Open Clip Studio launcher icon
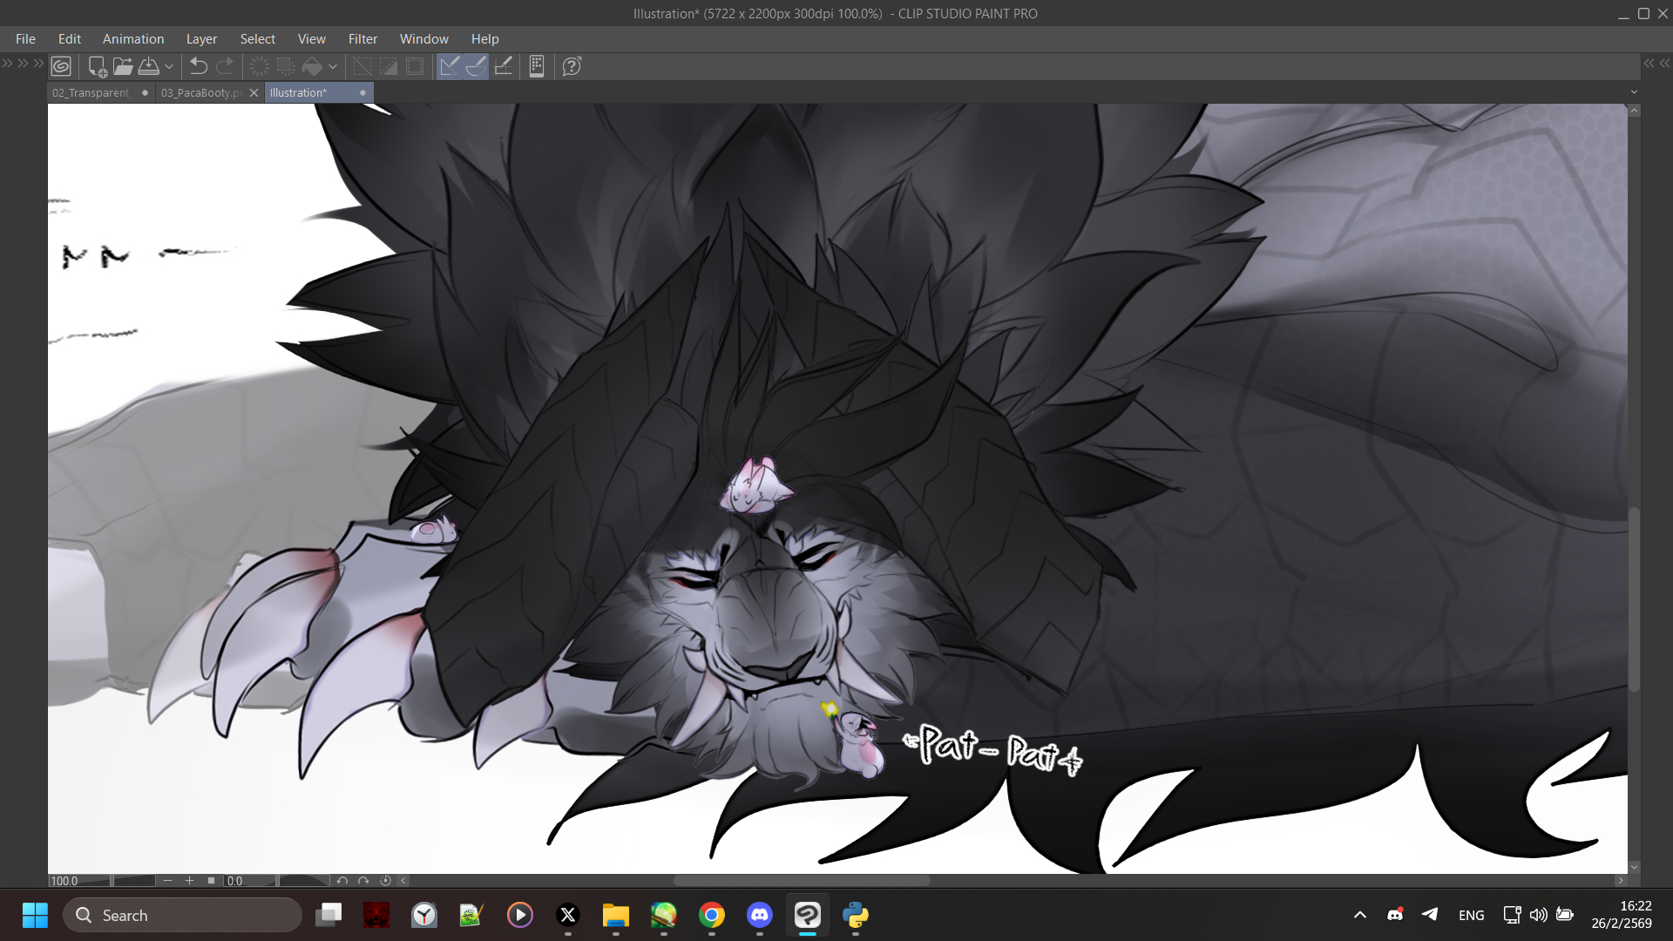The height and width of the screenshot is (941, 1673). pos(61,66)
